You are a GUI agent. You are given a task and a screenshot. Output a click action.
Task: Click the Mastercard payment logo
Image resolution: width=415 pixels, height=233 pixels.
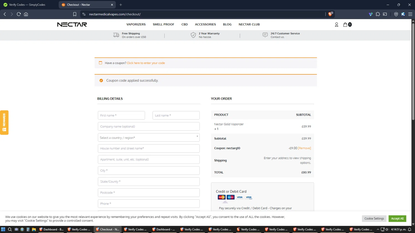(x=222, y=197)
